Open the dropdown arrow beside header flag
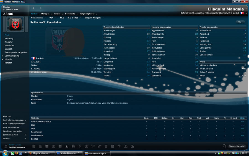This screenshot has width=249, height=156. click(246, 13)
